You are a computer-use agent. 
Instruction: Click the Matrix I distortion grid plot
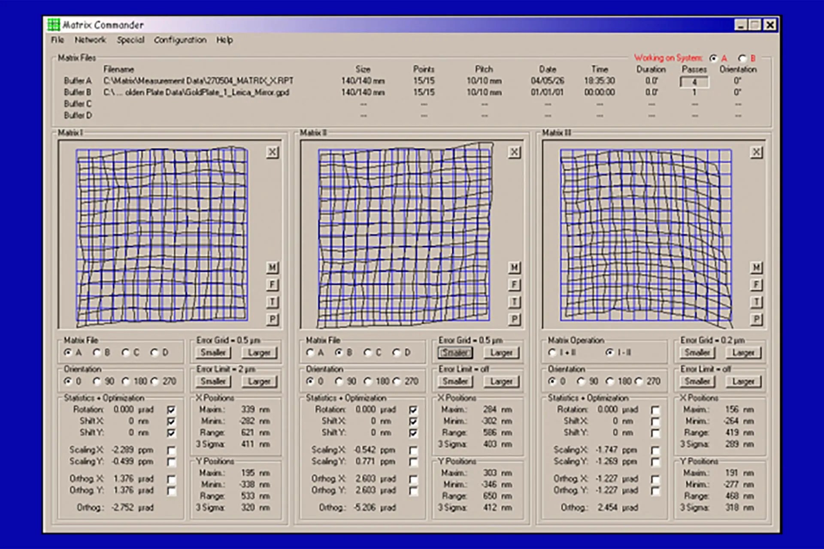[162, 235]
